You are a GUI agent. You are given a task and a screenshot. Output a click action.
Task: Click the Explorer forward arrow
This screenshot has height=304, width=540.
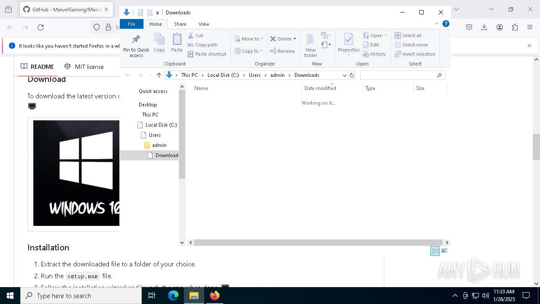[140, 75]
